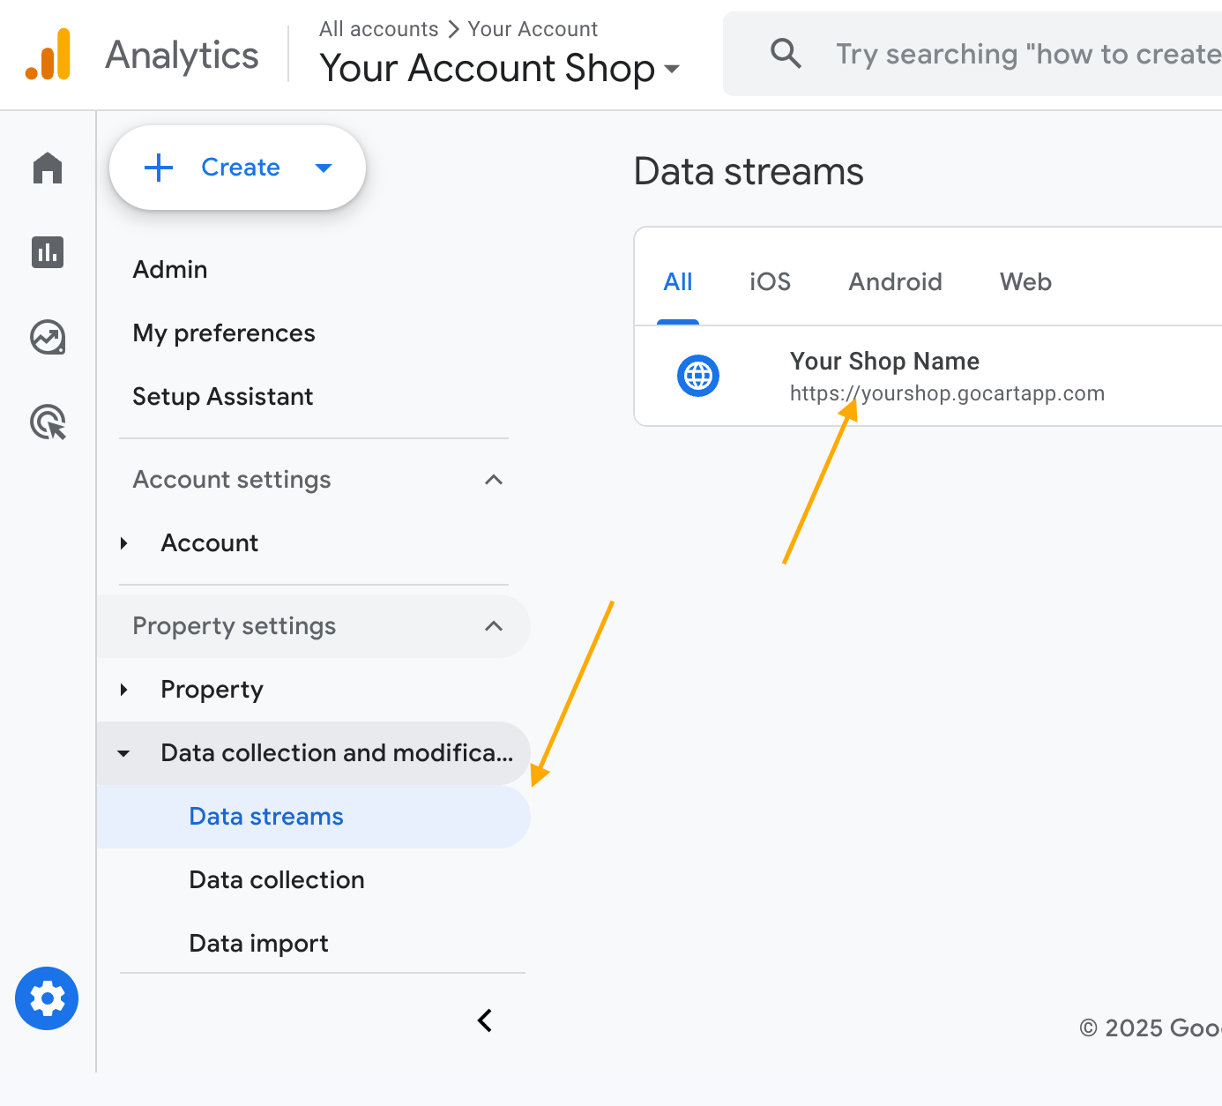Open My preferences
1222x1106 pixels.
tap(224, 333)
